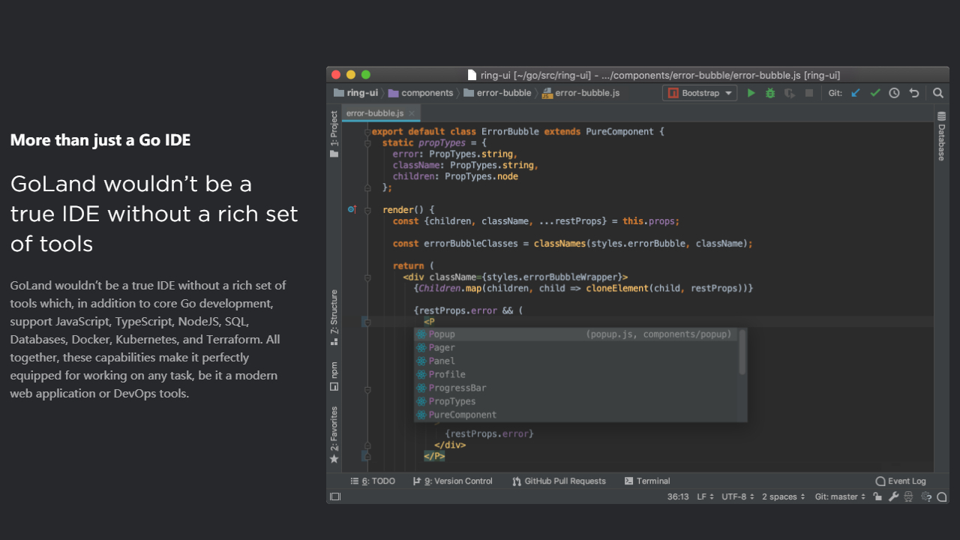Image resolution: width=960 pixels, height=540 pixels.
Task: Click the Git update project arrow
Action: 856,93
